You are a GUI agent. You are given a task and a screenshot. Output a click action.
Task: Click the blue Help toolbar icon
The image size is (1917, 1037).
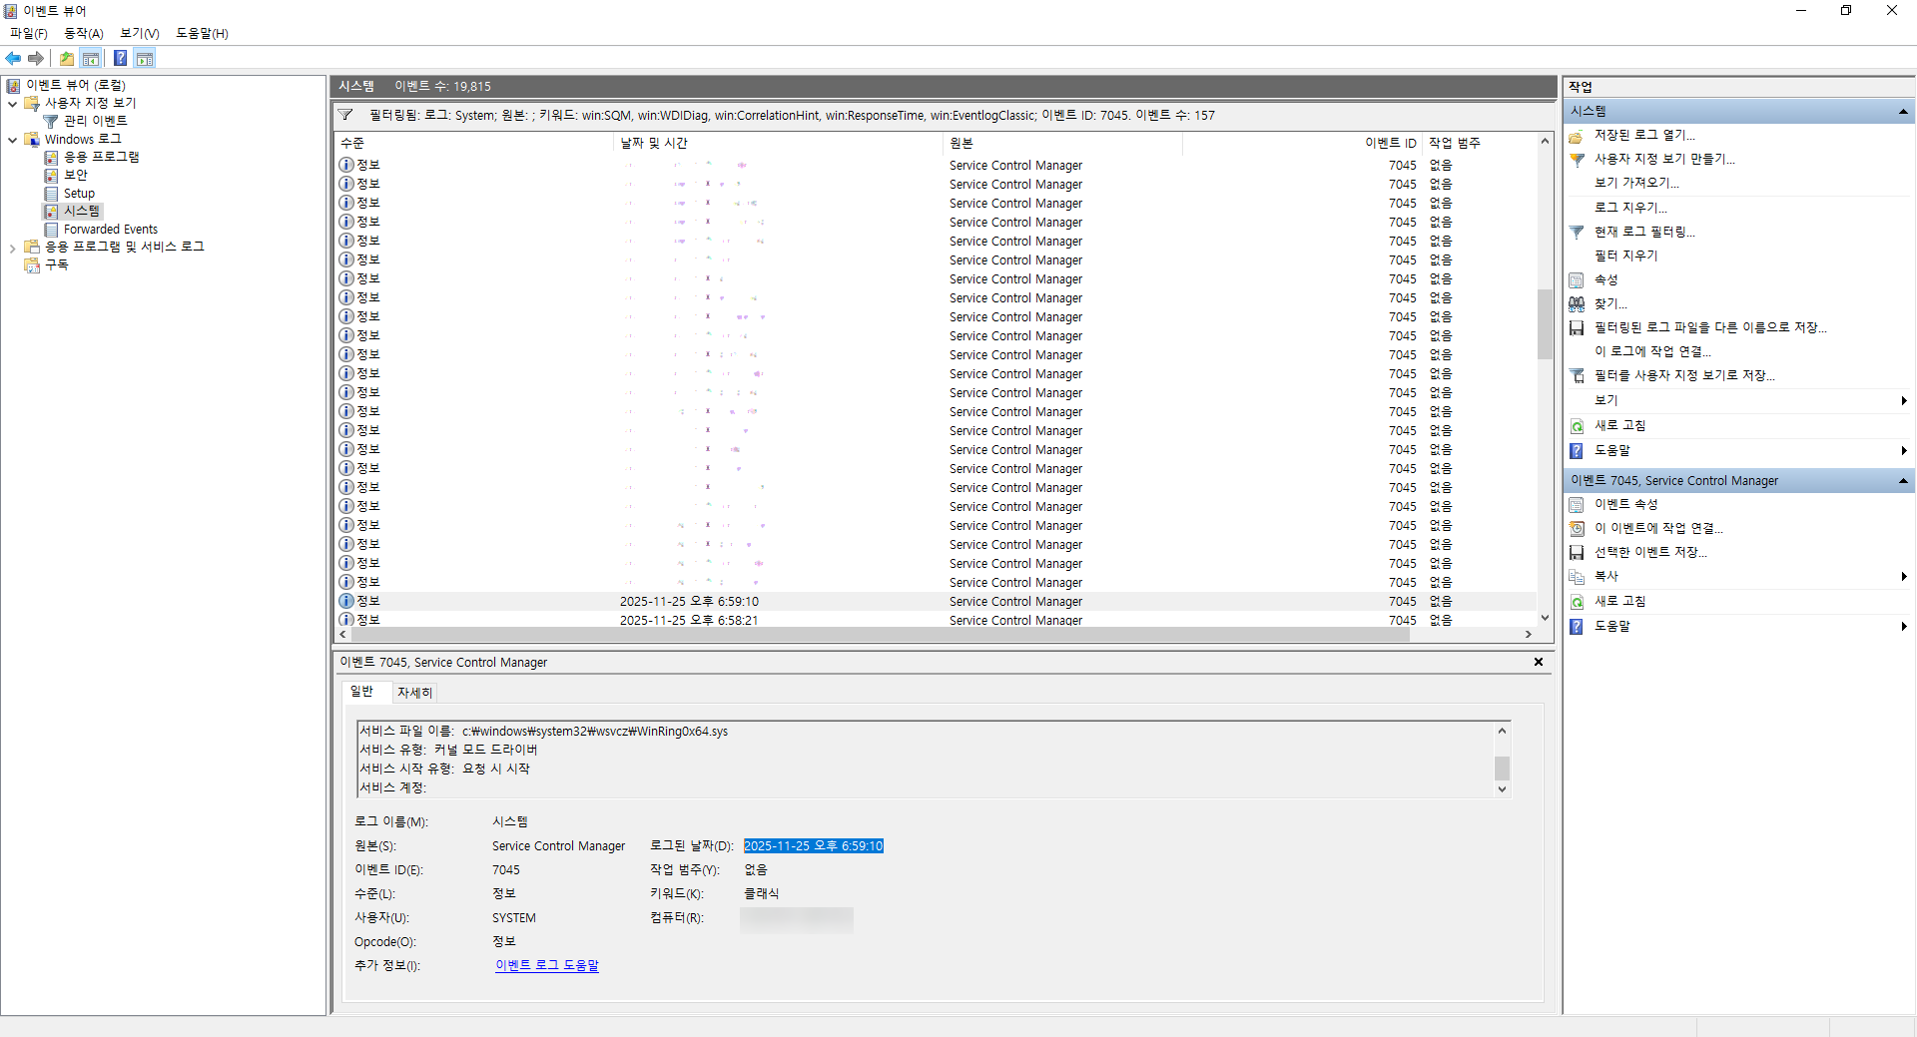[120, 58]
